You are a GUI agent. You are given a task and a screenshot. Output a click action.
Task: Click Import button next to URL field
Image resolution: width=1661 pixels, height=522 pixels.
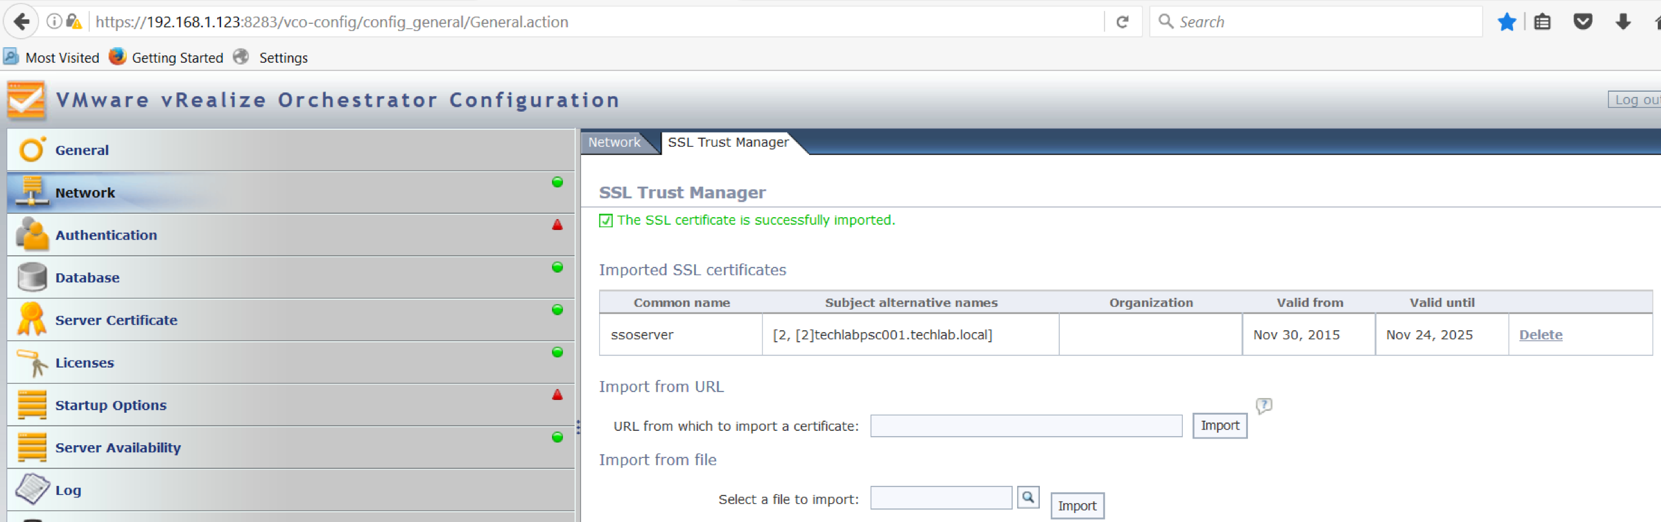coord(1220,426)
